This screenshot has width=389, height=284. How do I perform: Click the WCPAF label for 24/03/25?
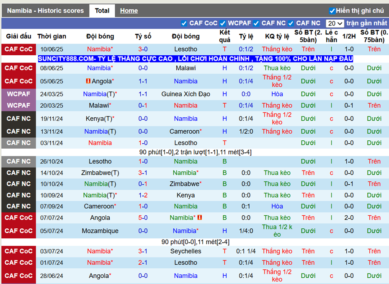click(x=18, y=94)
